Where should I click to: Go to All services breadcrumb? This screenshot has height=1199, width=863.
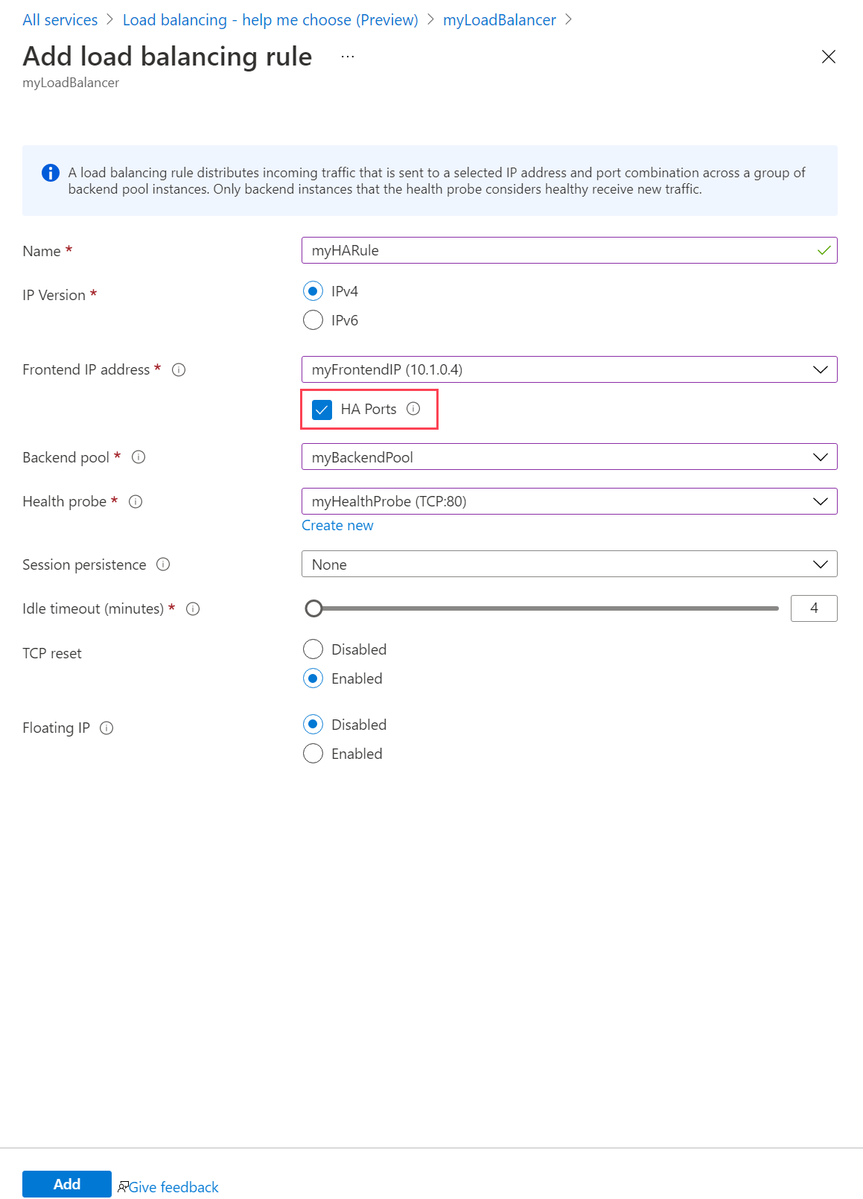[x=60, y=20]
